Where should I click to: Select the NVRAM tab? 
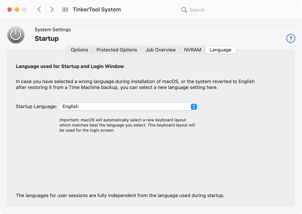pyautogui.click(x=193, y=50)
